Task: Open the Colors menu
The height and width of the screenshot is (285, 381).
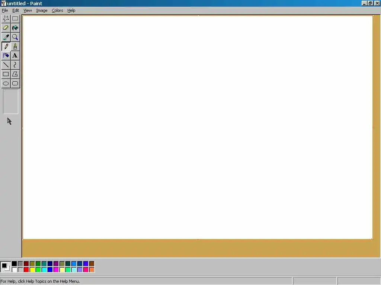Action: (57, 10)
